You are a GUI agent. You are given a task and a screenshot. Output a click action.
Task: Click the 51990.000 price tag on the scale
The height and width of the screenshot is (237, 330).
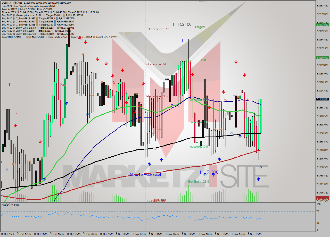tap(323, 99)
